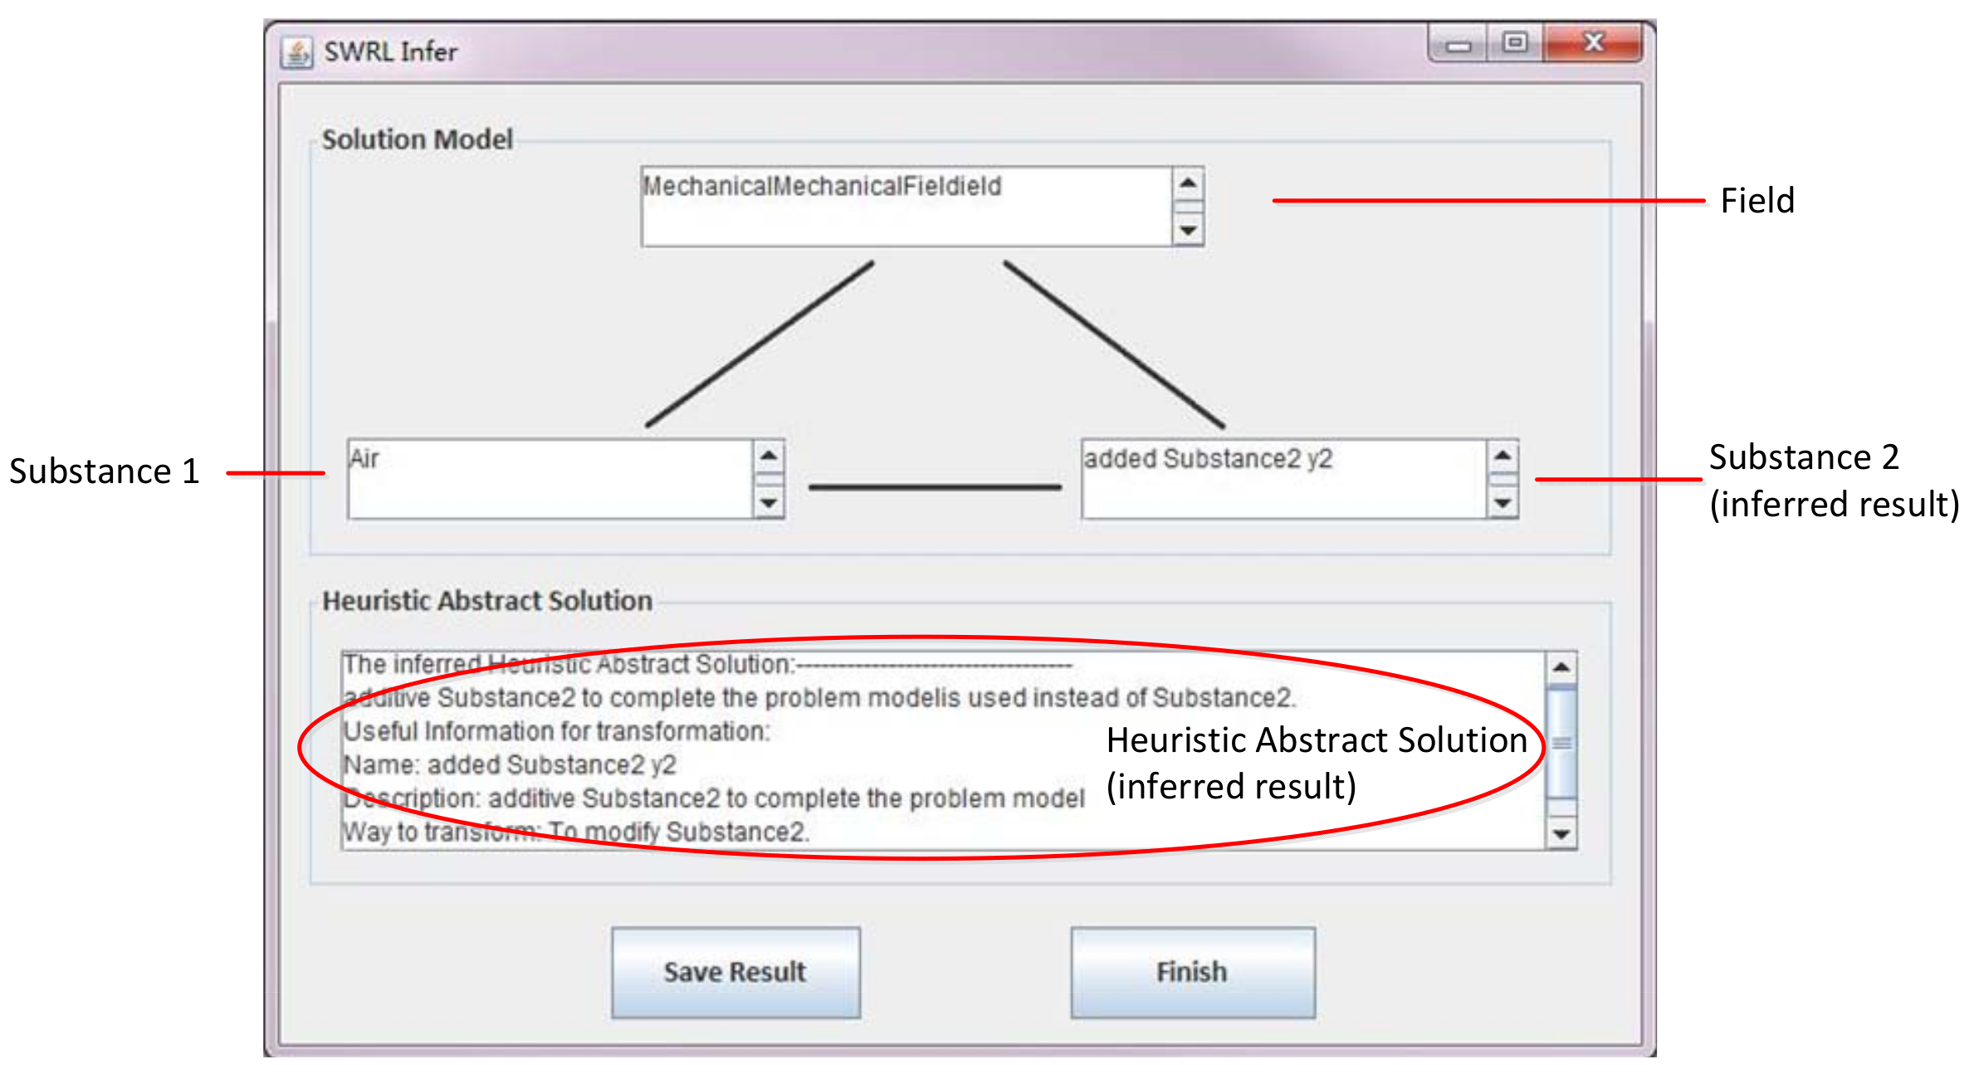Maximize the SWRL Infer window
Image resolution: width=1969 pixels, height=1074 pixels.
(x=1515, y=42)
